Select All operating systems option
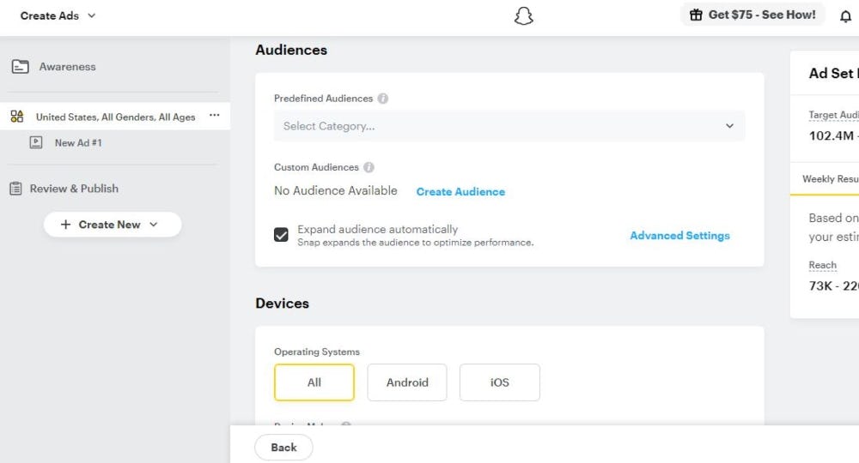 (x=314, y=382)
